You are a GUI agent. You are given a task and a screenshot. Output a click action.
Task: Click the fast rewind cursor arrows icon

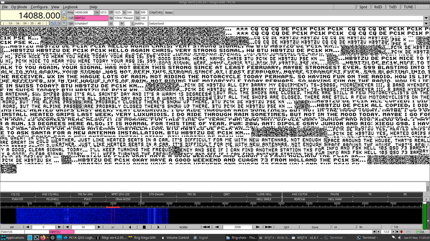tap(206, 227)
